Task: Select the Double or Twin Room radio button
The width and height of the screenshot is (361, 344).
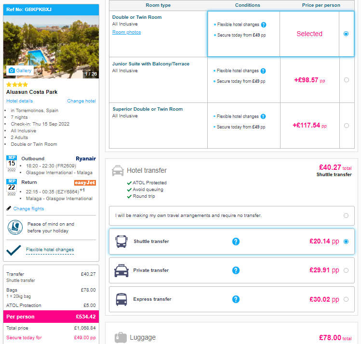Action: tap(346, 34)
